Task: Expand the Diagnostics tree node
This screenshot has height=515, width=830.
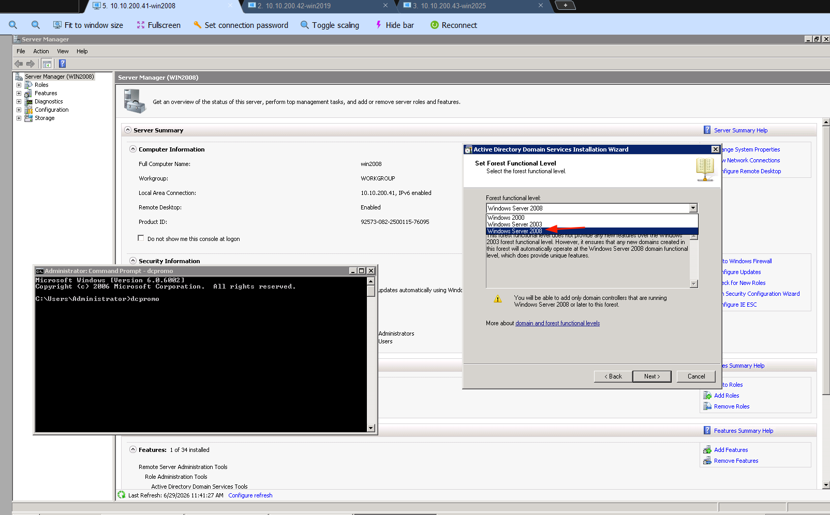Action: [19, 101]
